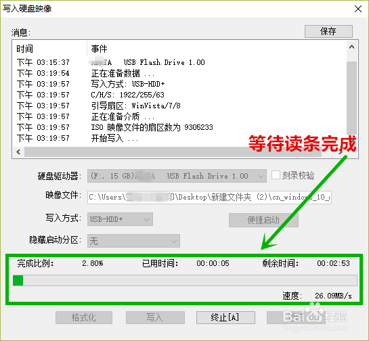The height and width of the screenshot is (341, 369).
Task: Open the 隐藏启动分区 dropdown
Action: (x=133, y=241)
